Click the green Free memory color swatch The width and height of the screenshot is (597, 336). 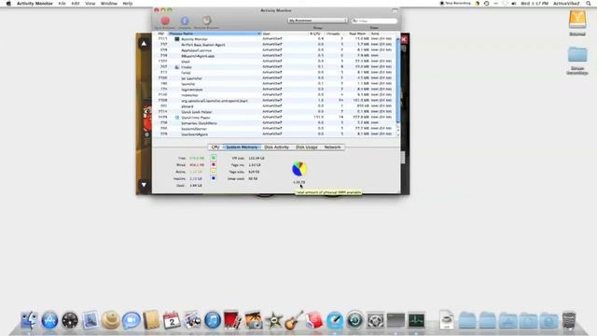click(214, 158)
